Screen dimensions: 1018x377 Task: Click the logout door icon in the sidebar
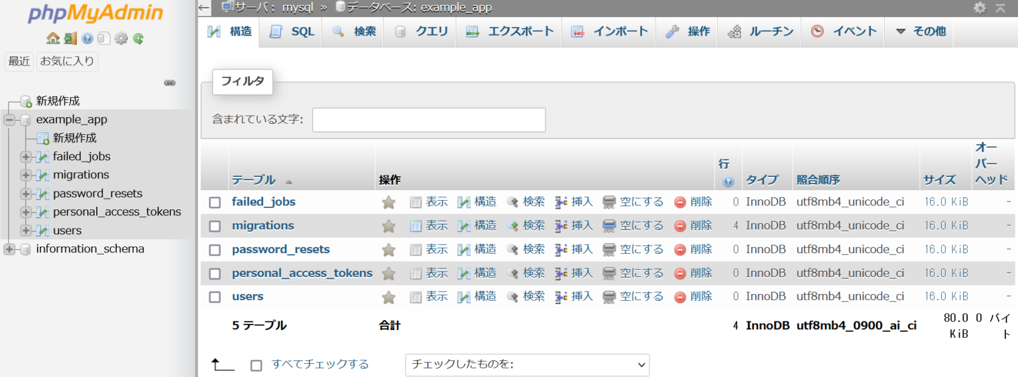[70, 38]
